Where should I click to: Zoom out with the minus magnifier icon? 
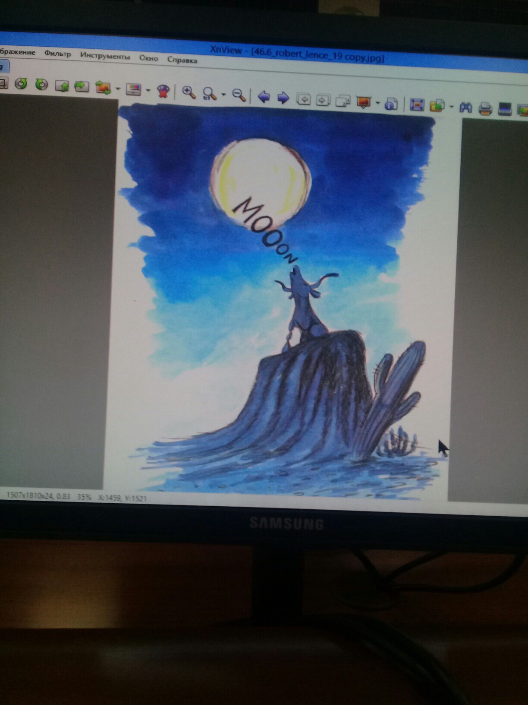click(x=239, y=95)
